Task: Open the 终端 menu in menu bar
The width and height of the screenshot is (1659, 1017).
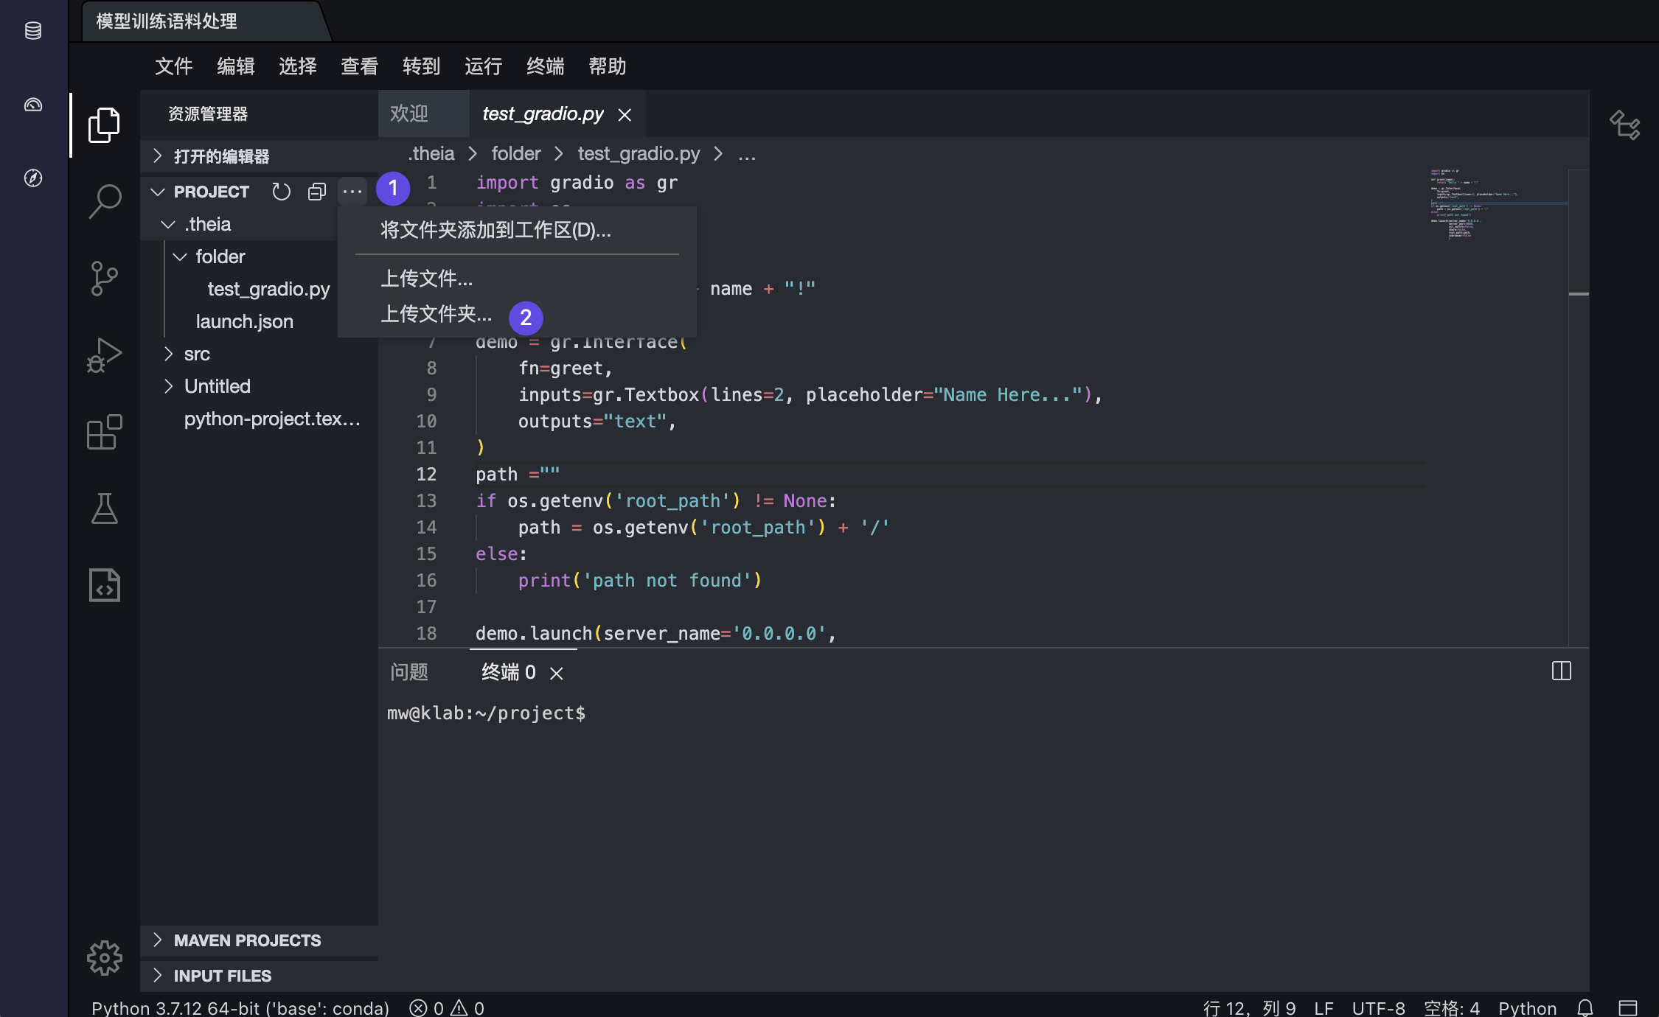Action: [x=545, y=66]
